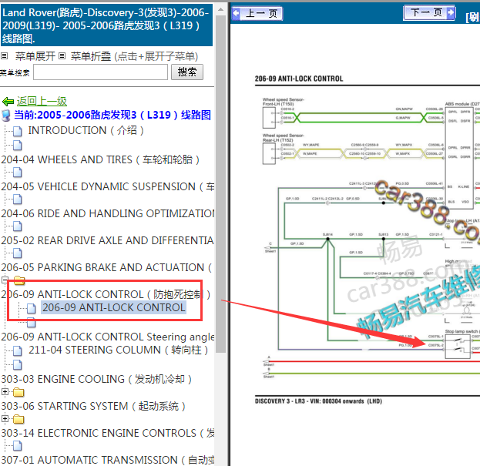The height and width of the screenshot is (466, 480).
Task: Click the left panel scrollbar up arrow
Action: coord(220,9)
